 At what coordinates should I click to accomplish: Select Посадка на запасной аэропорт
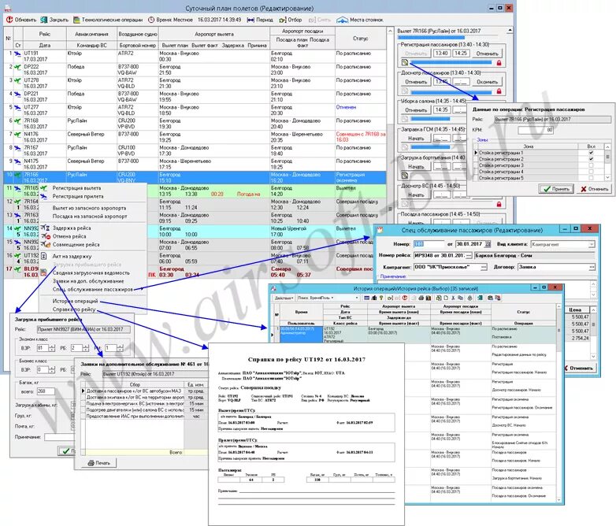pos(90,217)
